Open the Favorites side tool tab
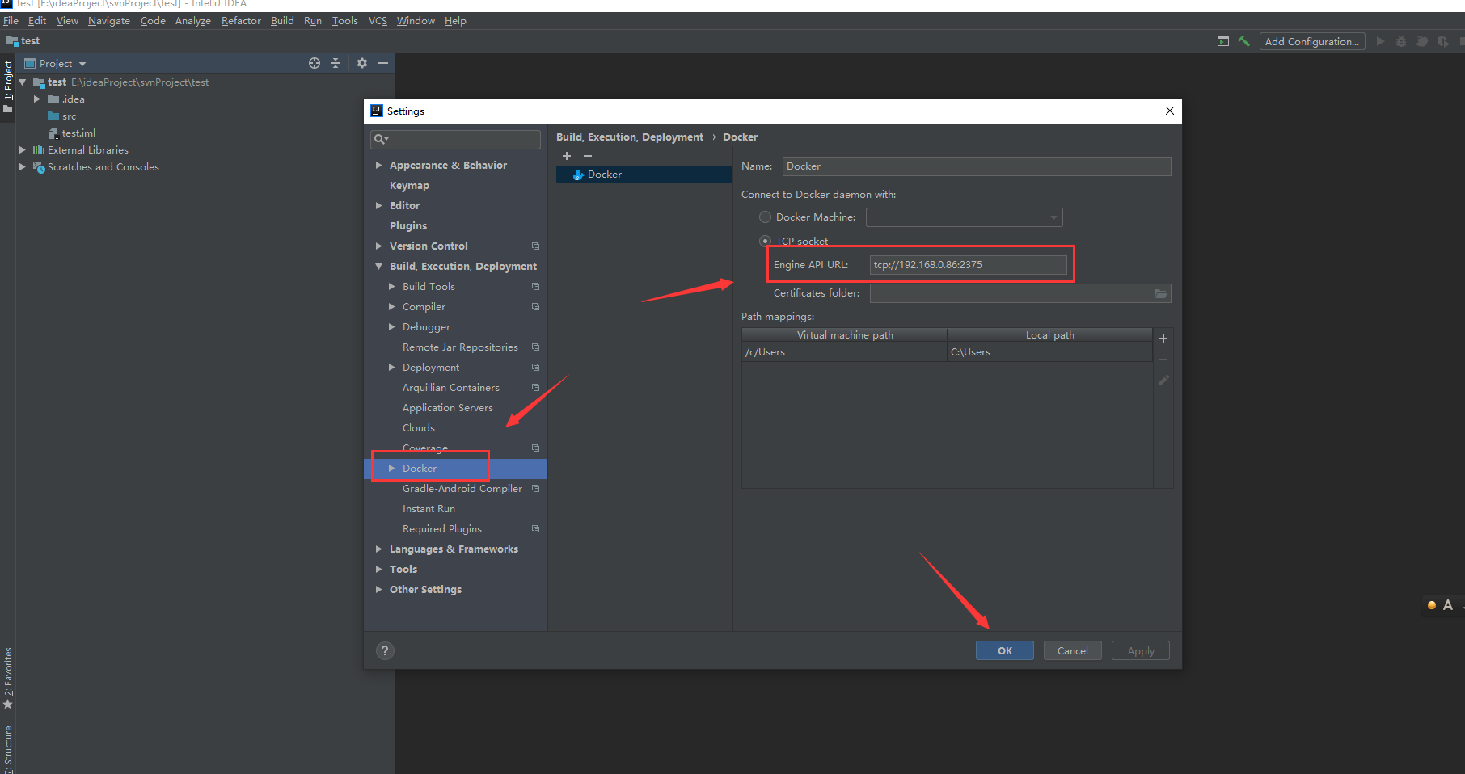Screen dimensions: 1465x774 [x=8, y=677]
